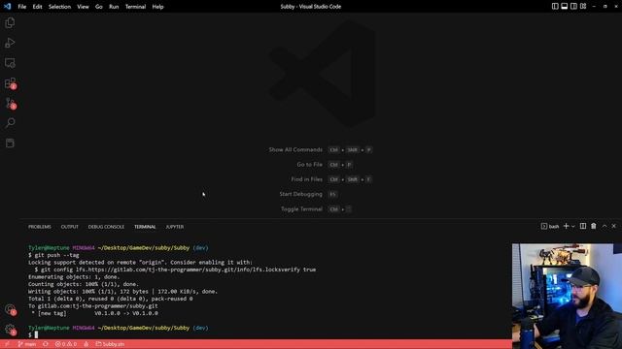Toggle the primary side bar layout icon

555,7
